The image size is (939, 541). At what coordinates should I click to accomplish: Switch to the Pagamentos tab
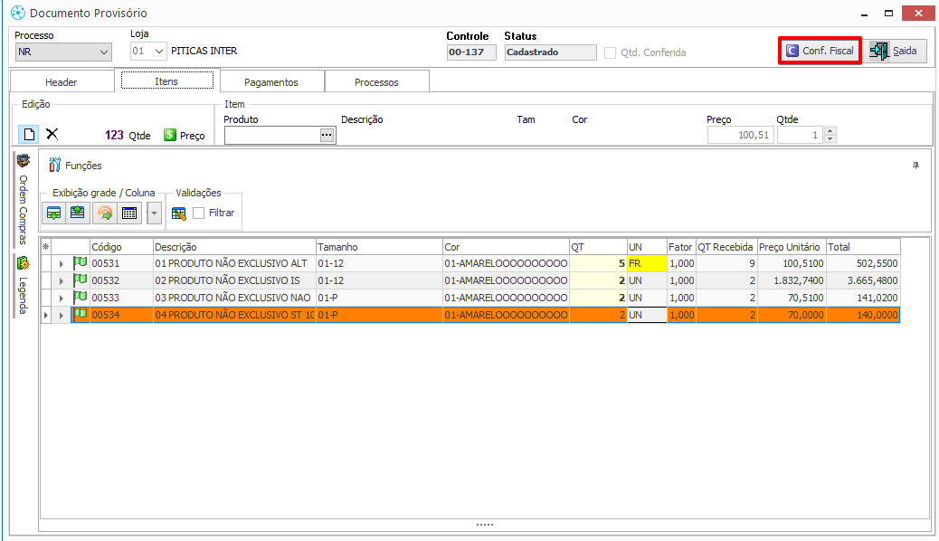pyautogui.click(x=271, y=82)
